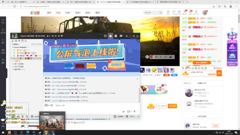Expand the 视频 dropdown in the Douyu nav bar
The image size is (240, 135).
click(x=78, y=13)
